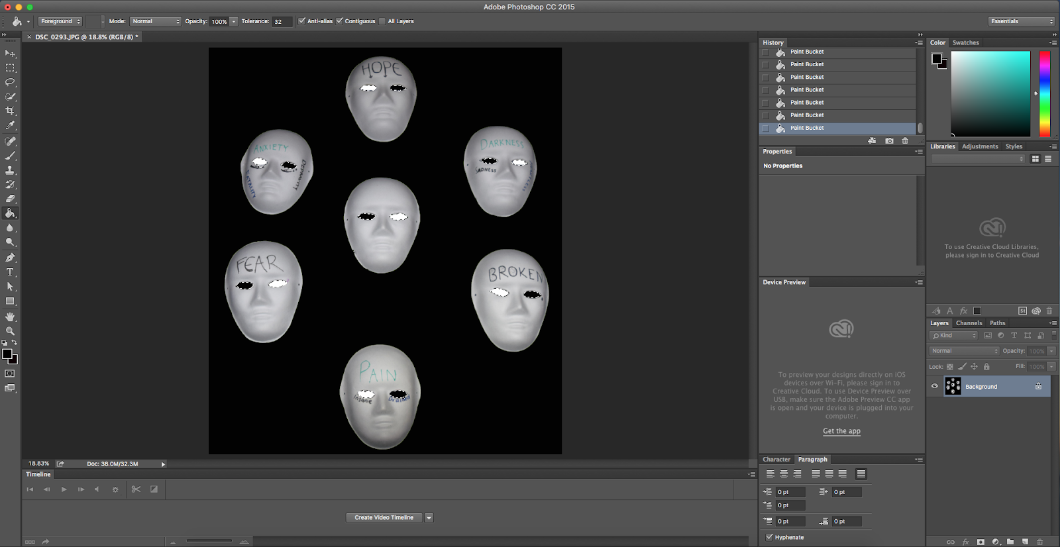The width and height of the screenshot is (1060, 547).
Task: Click the Get the app link
Action: click(x=841, y=431)
